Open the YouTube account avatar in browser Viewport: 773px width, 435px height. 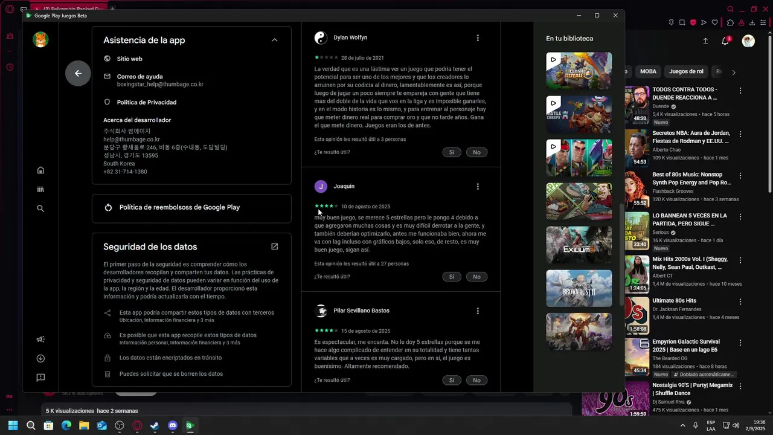[748, 41]
